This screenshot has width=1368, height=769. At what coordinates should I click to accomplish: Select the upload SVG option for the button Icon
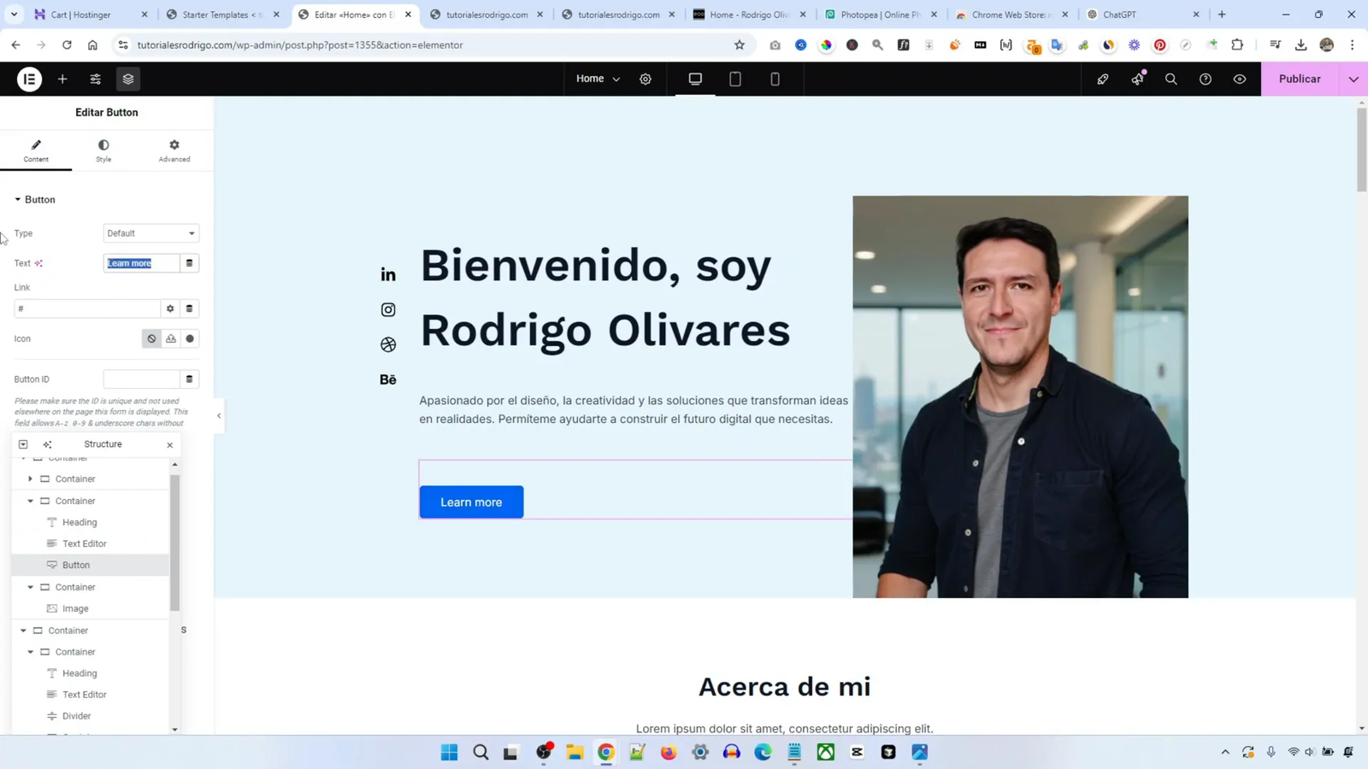(x=171, y=338)
